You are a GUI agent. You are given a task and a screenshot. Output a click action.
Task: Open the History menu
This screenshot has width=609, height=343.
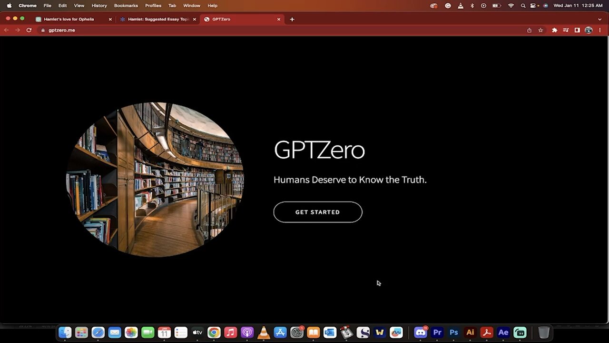point(99,6)
